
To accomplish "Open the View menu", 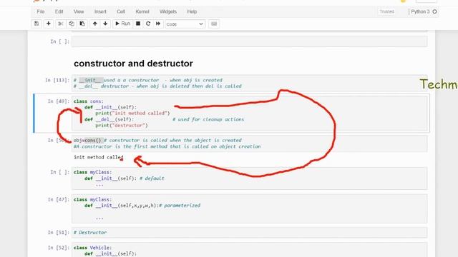I will [79, 11].
